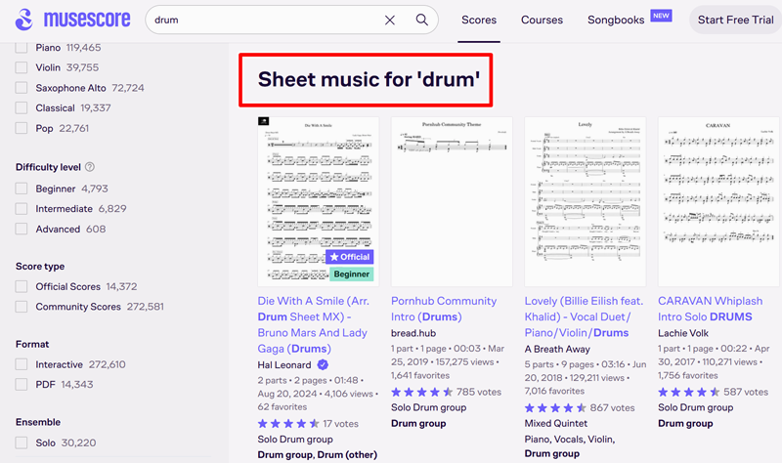Check the Saxophone Alto filter
The height and width of the screenshot is (463, 782).
[x=21, y=88]
